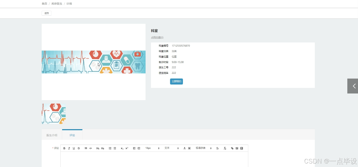Image resolution: width=358 pixels, height=167 pixels.
Task: Apply heading H1 style
Action: pyautogui.click(x=98, y=148)
